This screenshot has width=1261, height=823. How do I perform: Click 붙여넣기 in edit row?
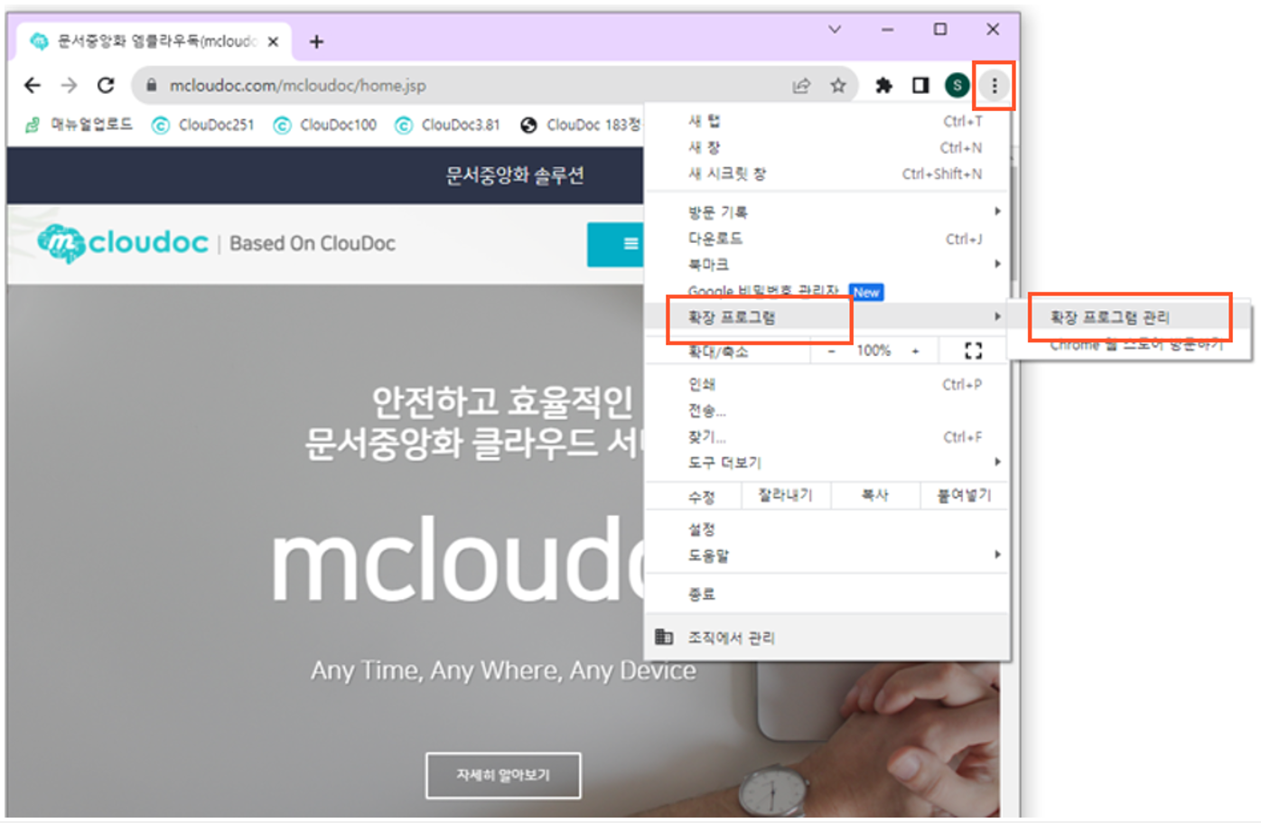coord(964,495)
